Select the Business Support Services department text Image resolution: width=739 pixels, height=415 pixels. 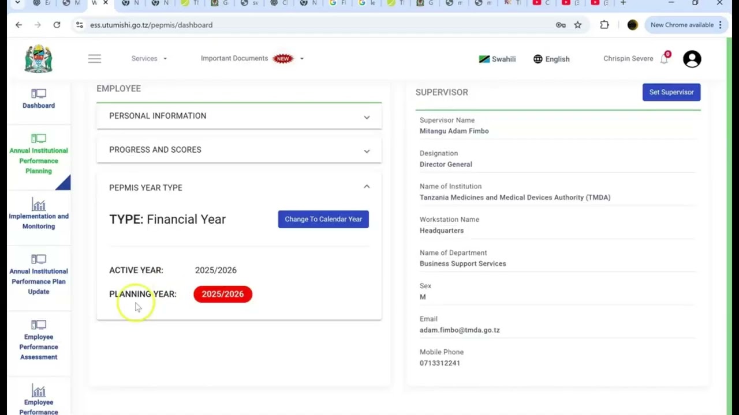point(463,263)
